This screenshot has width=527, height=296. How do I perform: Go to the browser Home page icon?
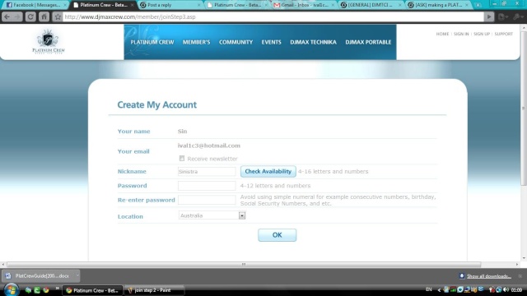pyautogui.click(x=44, y=16)
